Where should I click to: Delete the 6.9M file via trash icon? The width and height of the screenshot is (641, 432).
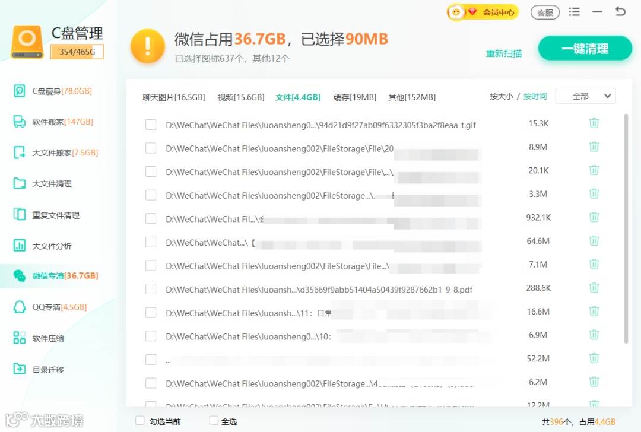tap(594, 335)
